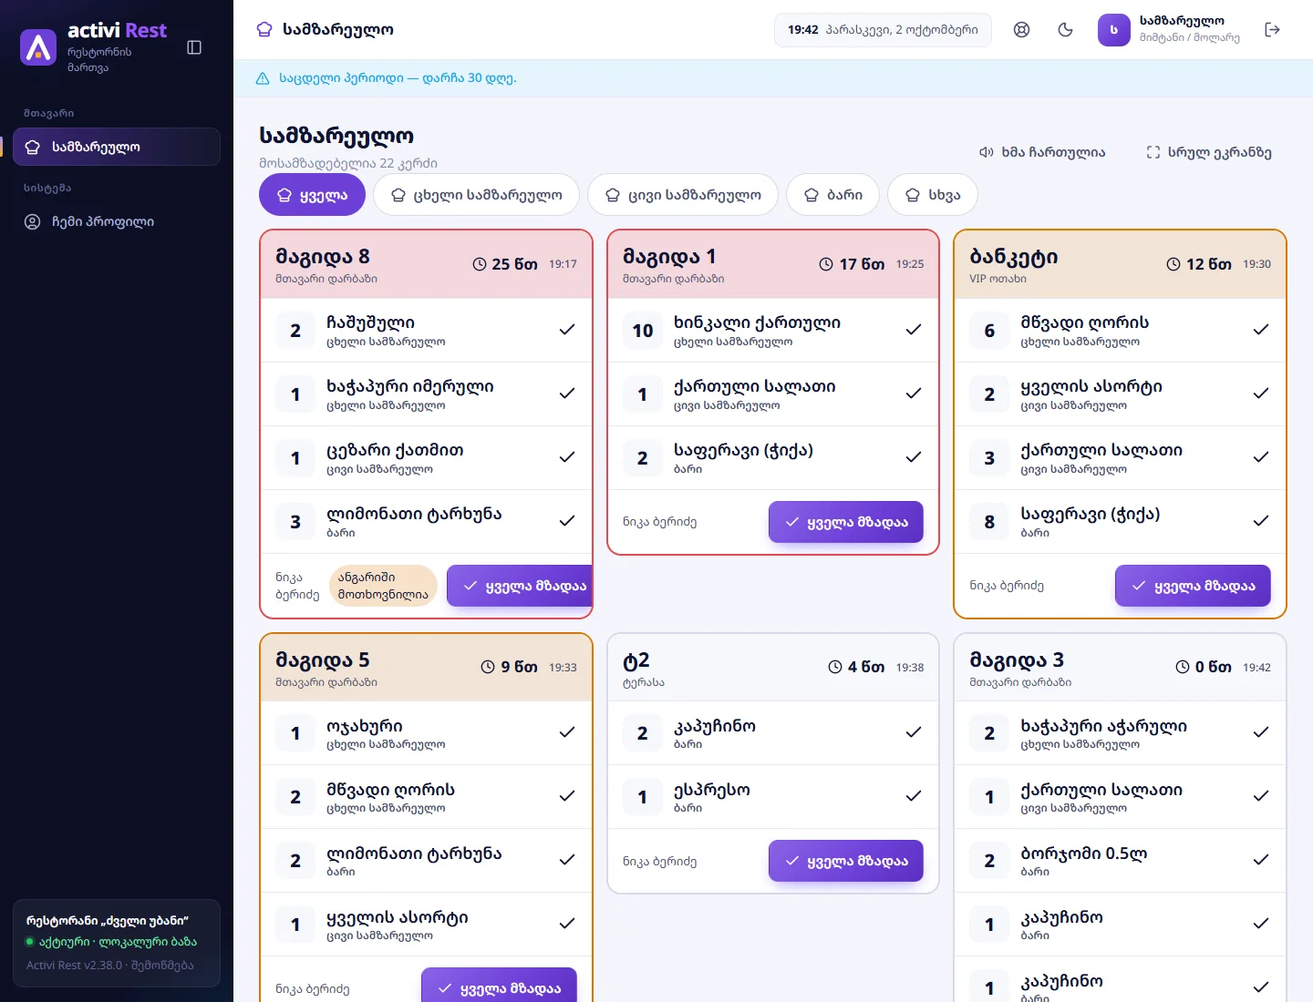Viewport: 1313px width, 1002px height.
Task: Mark all ready for ბანკეტი
Action: click(x=1193, y=586)
